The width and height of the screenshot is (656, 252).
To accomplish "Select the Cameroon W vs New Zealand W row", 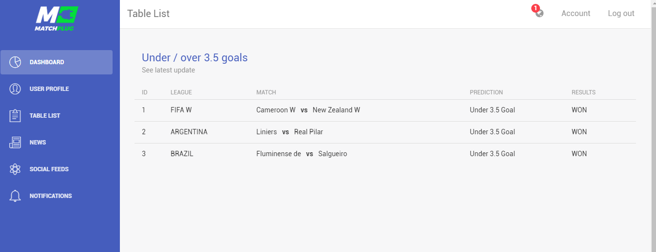I will click(308, 110).
